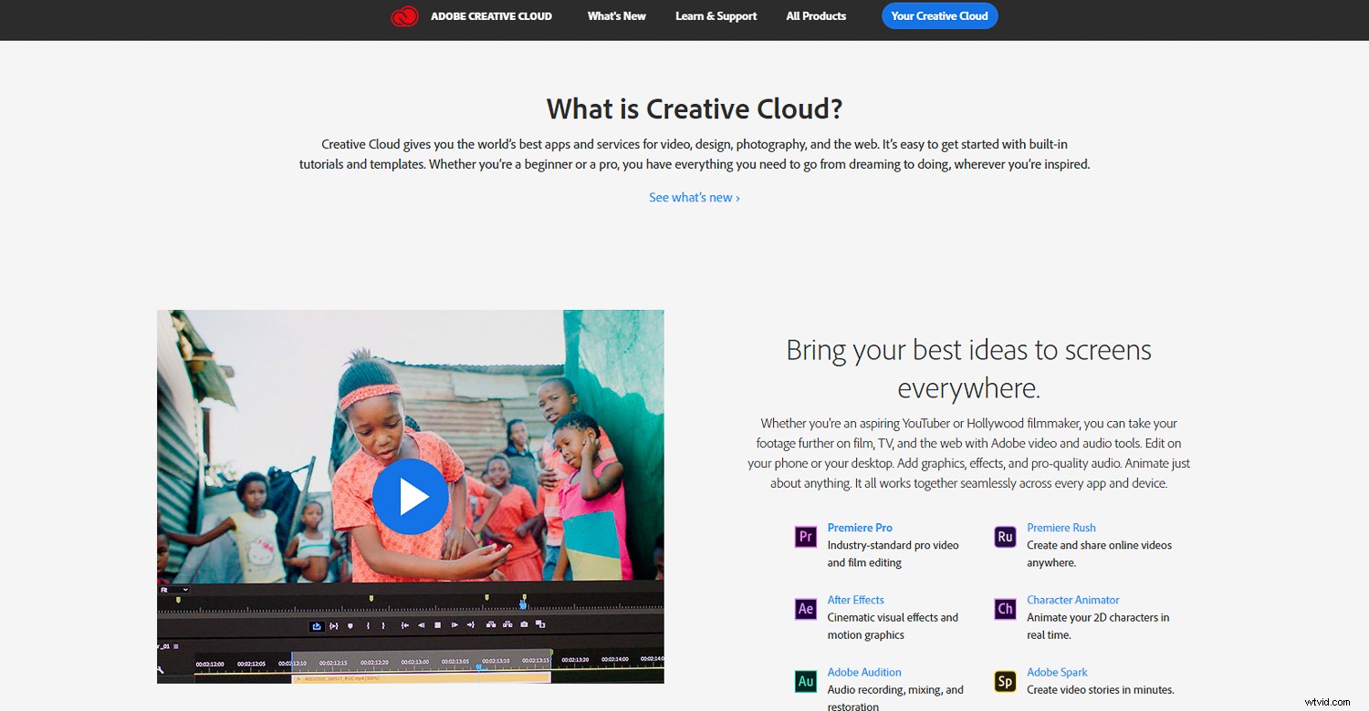Screen dimensions: 1369x711
Task: Select the Adobe Audition icon
Action: pos(805,681)
